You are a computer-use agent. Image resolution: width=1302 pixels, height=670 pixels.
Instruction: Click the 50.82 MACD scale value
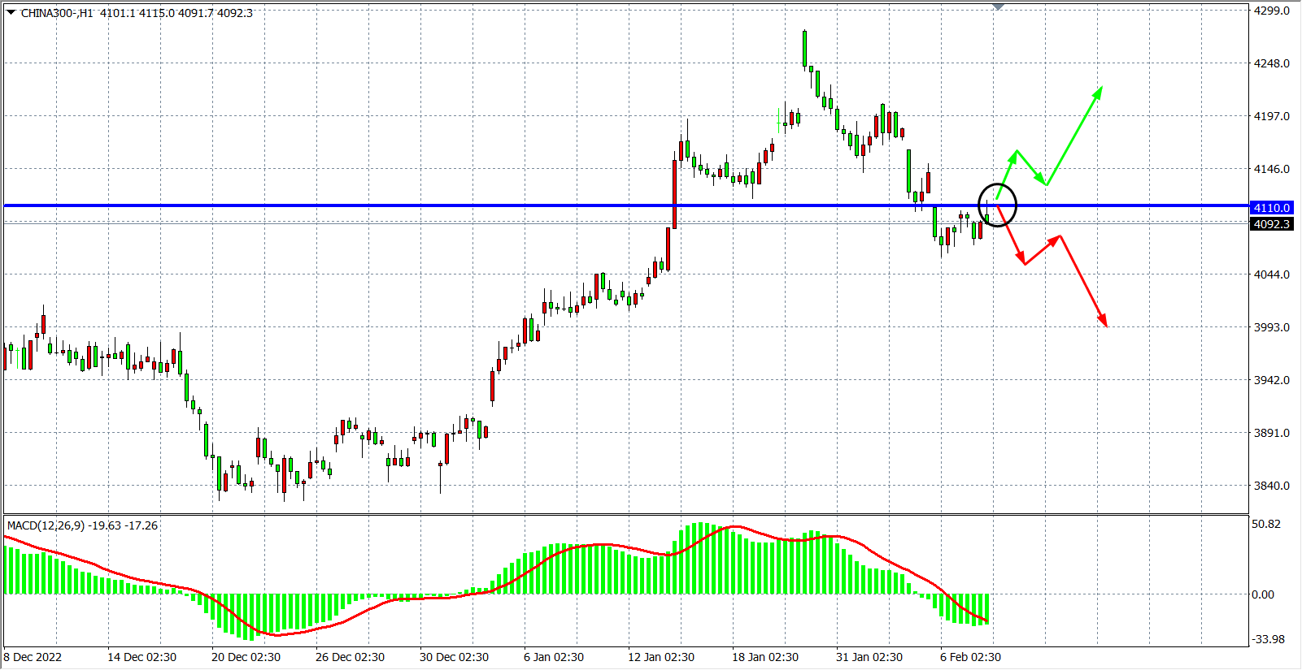click(1265, 525)
